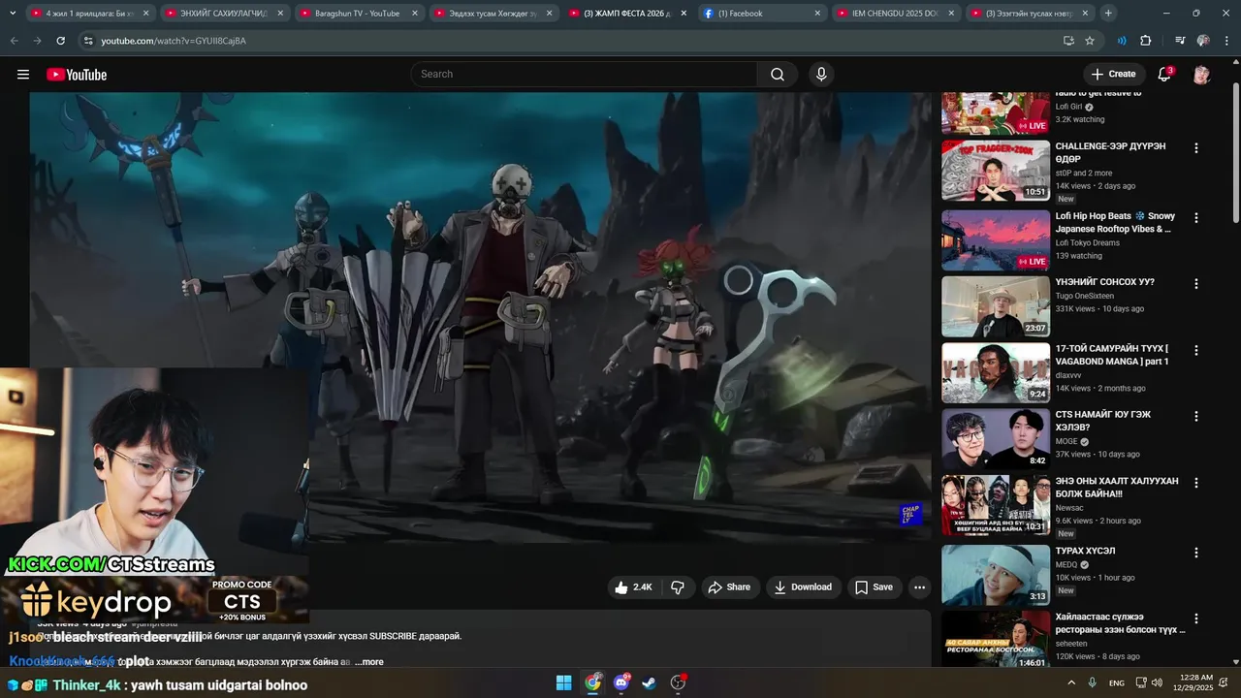Click the address bar URL

coord(174,41)
